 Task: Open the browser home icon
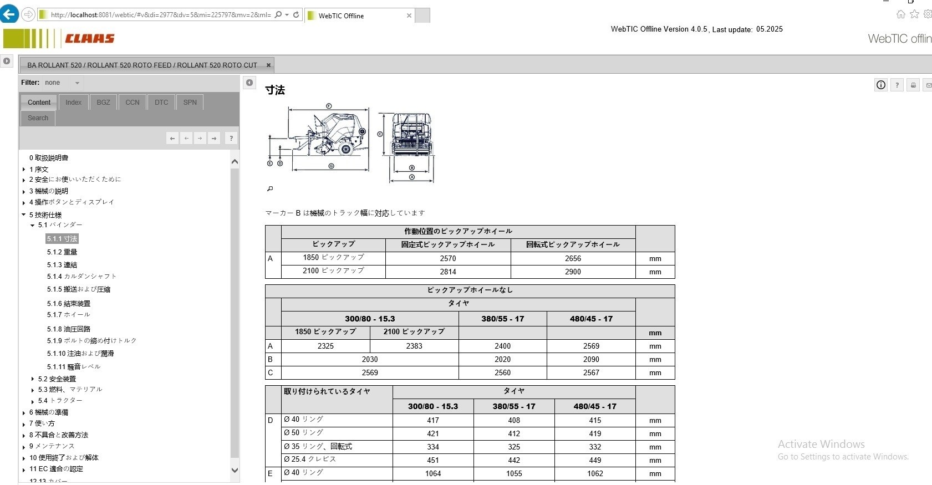coord(901,14)
